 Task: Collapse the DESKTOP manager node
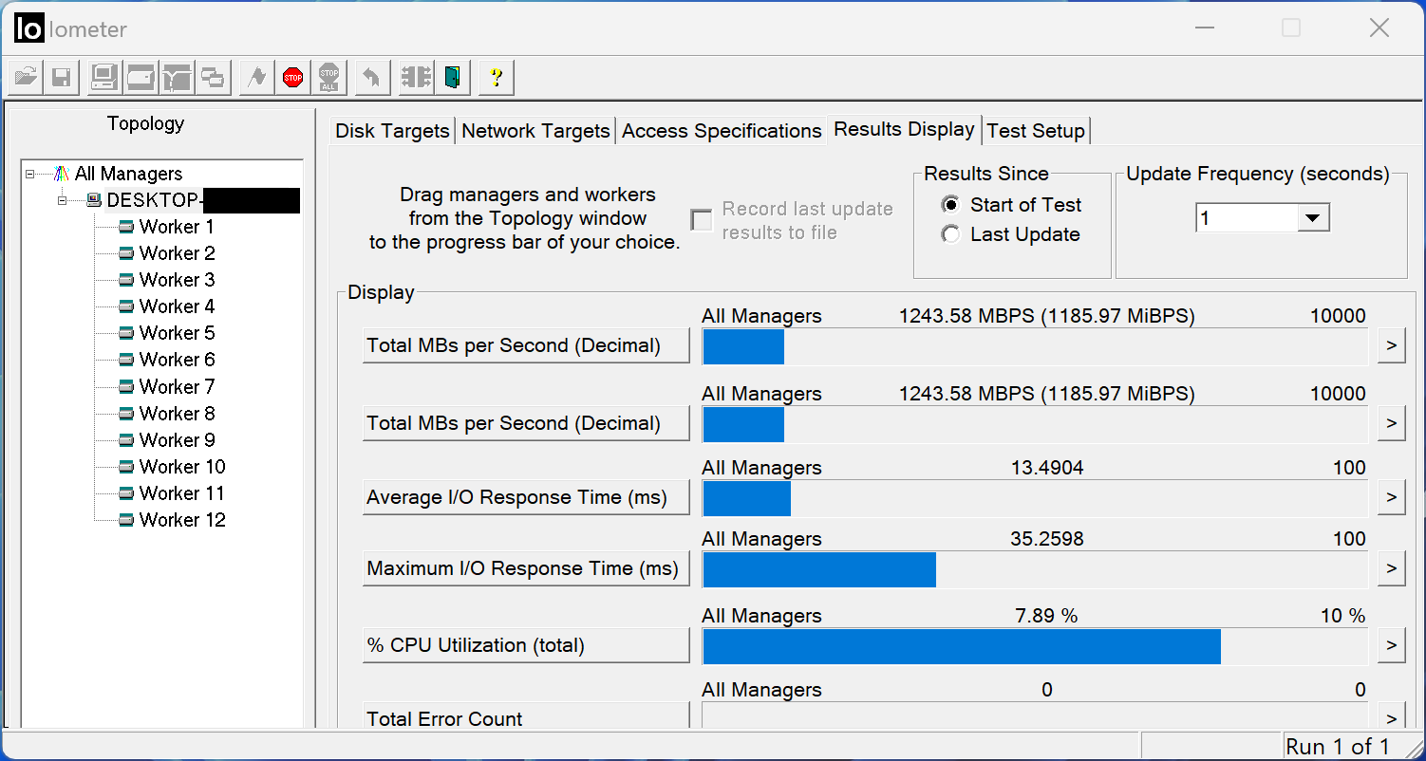(63, 200)
